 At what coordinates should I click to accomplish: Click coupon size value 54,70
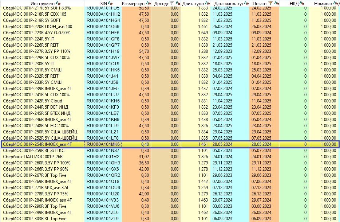tap(144, 51)
